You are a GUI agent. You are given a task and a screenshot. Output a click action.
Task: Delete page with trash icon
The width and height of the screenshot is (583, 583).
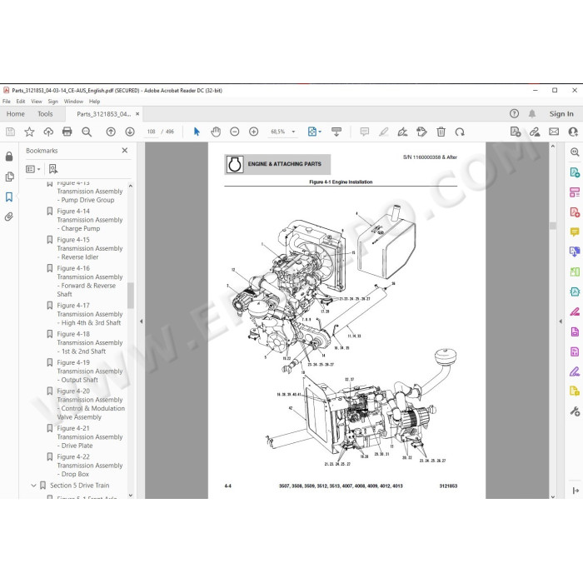pos(441,132)
